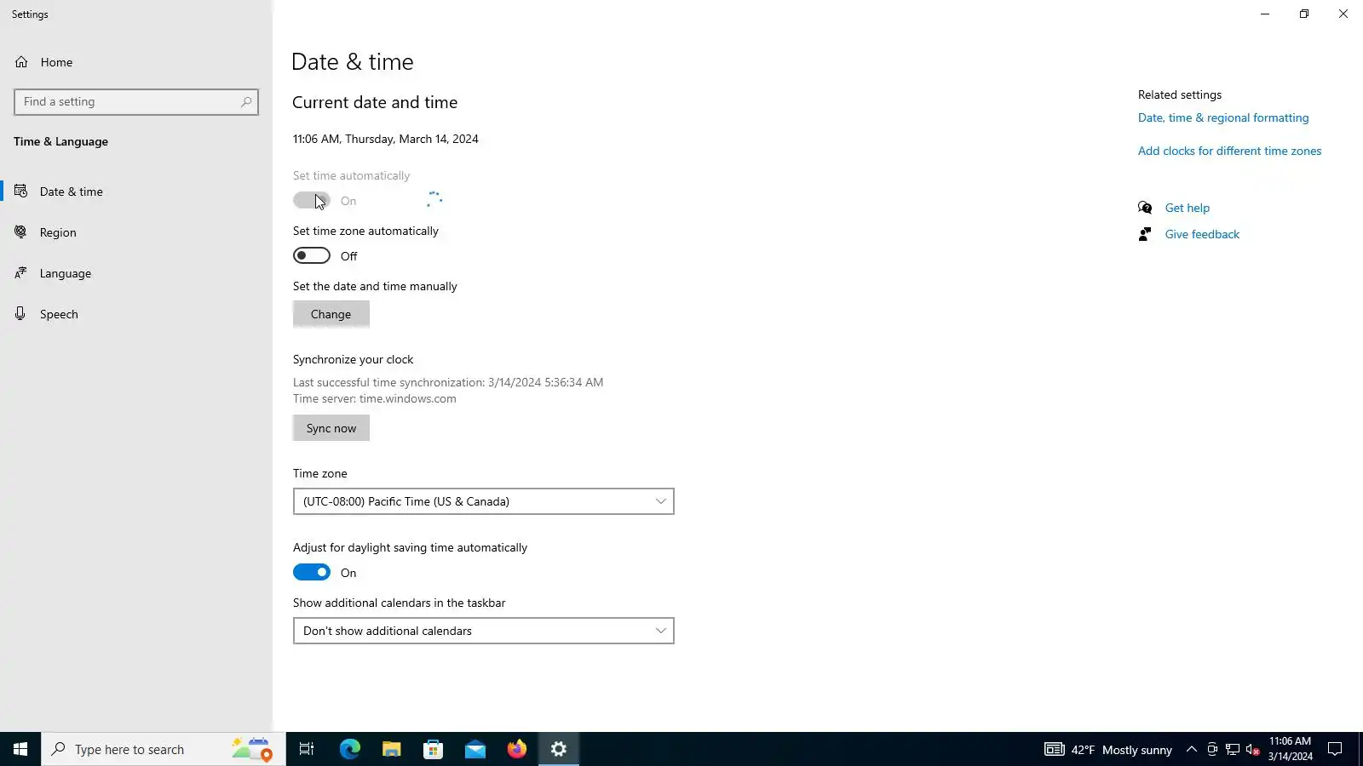Click the Give feedback link

coord(1202,234)
